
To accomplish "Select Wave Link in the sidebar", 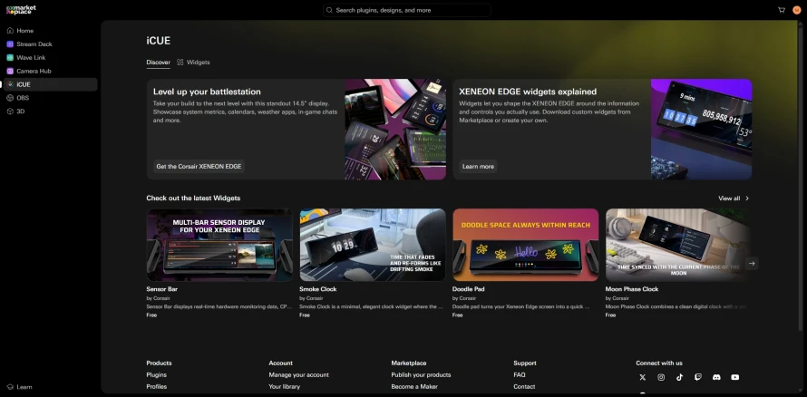I will tap(51, 58).
